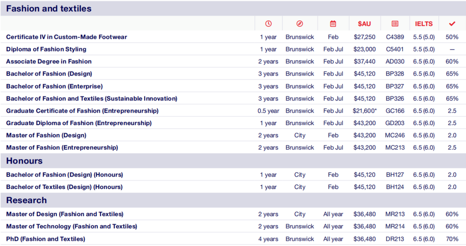Click the Fashion and textiles section heading
This screenshot has height=246, width=466.
point(49,9)
